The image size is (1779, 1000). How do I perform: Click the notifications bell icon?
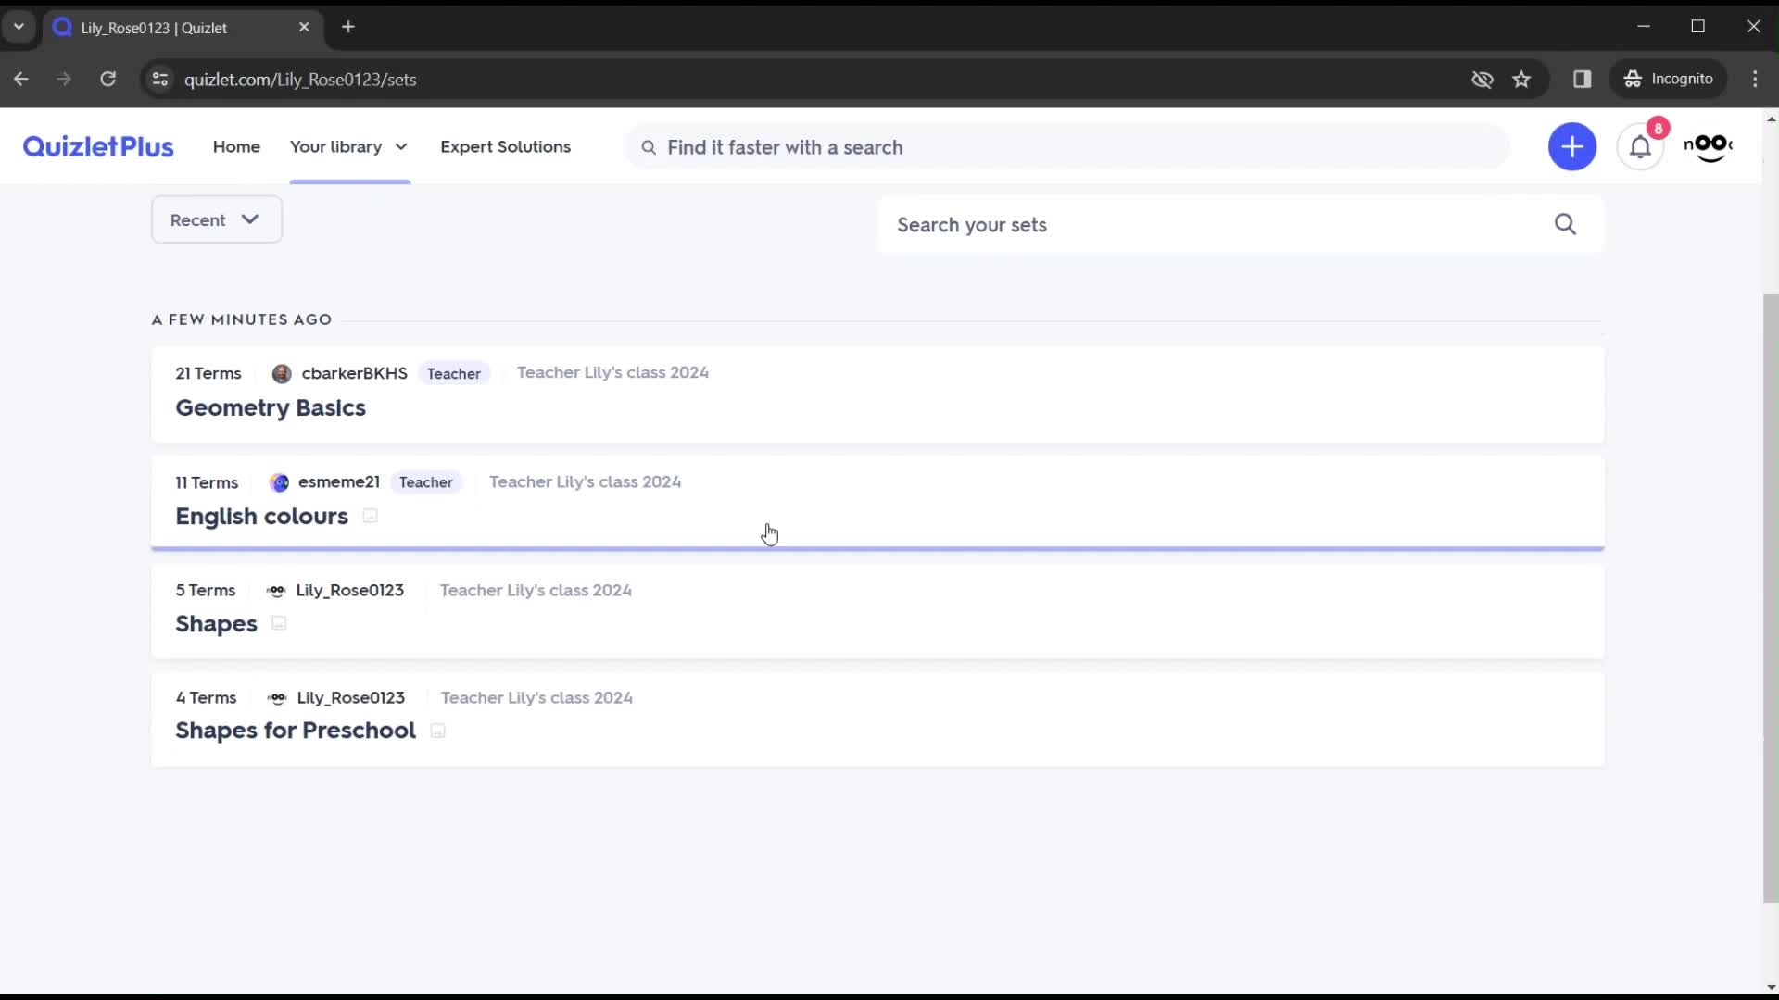click(x=1640, y=146)
